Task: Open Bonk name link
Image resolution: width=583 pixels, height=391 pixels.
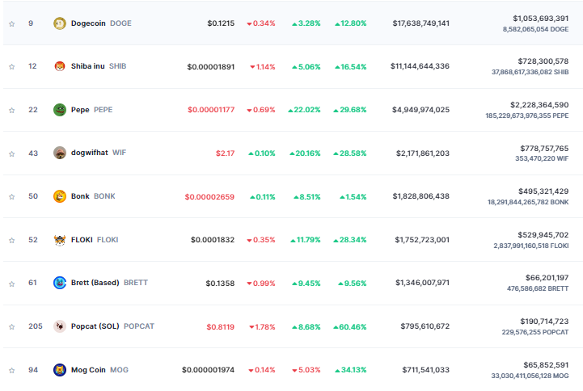Action: click(x=80, y=196)
